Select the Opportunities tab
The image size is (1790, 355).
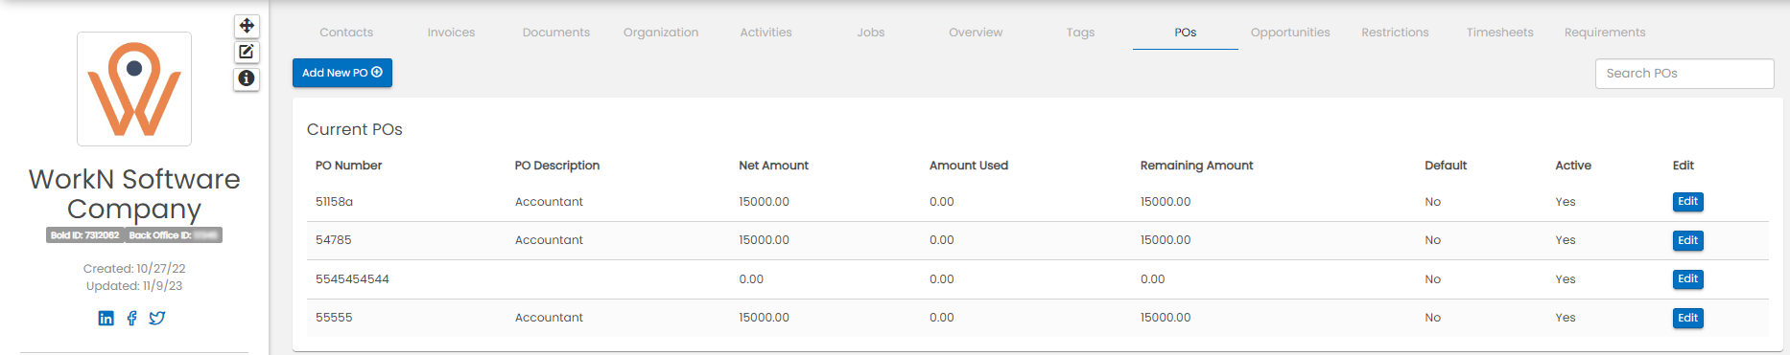pyautogui.click(x=1290, y=33)
